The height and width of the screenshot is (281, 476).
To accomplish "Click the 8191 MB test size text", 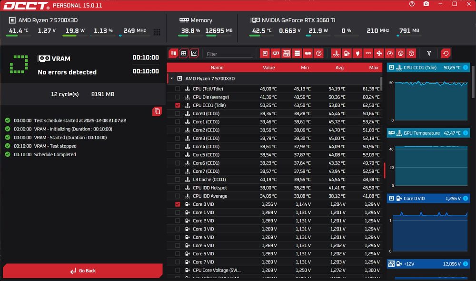I will (103, 94).
